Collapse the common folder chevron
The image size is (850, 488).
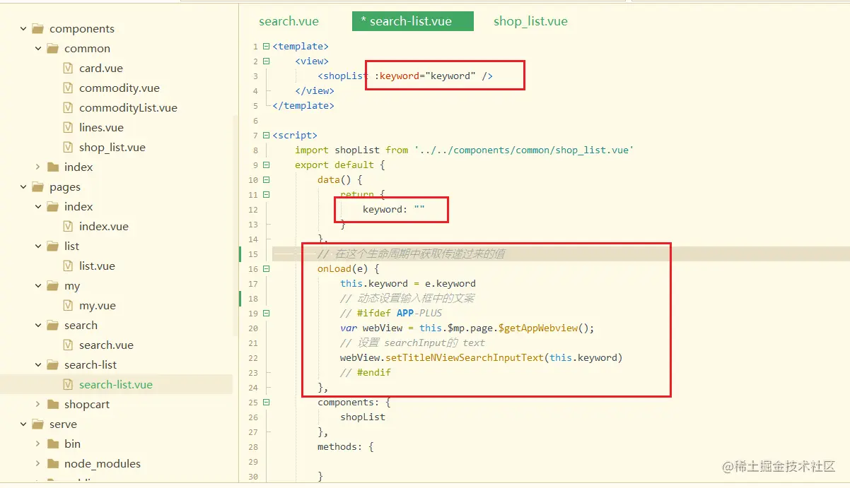(x=38, y=49)
